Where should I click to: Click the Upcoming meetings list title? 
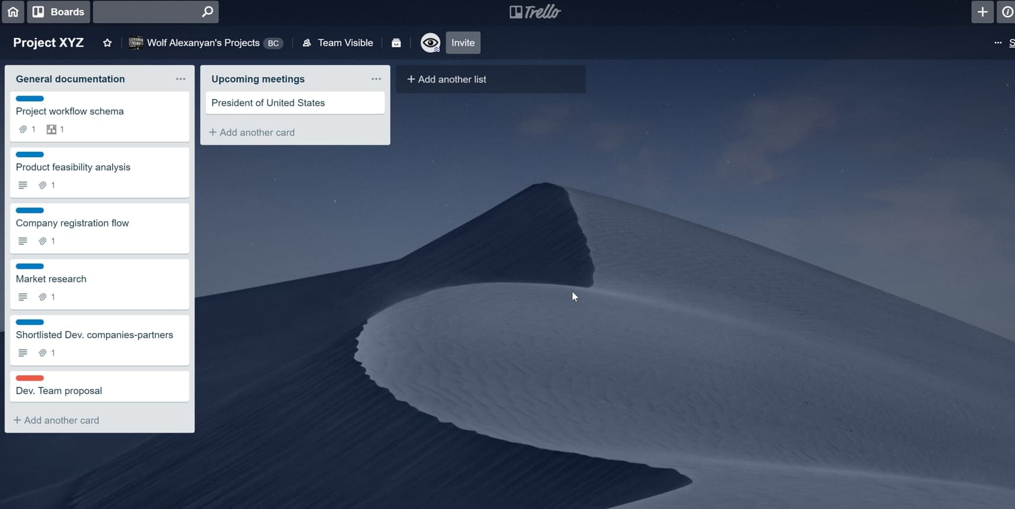258,79
